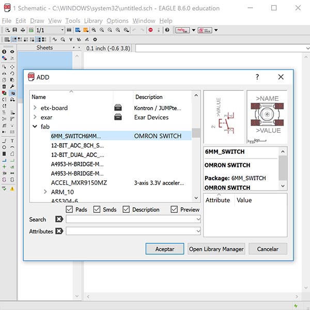This screenshot has height=310, width=310.
Task: Select the Add part tool icon
Action: coord(12,93)
